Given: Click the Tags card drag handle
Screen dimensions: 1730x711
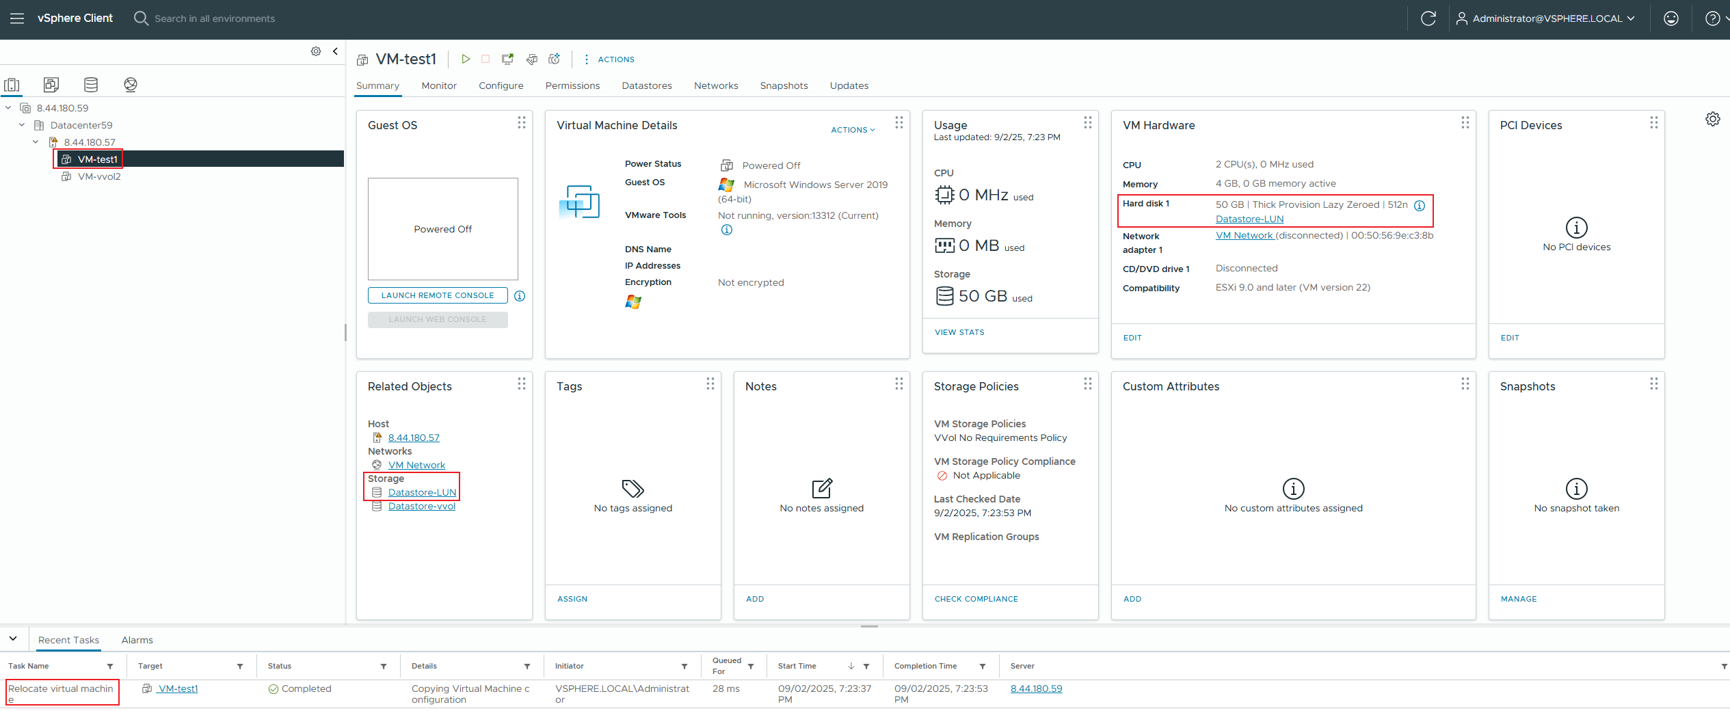Looking at the screenshot, I should [710, 384].
